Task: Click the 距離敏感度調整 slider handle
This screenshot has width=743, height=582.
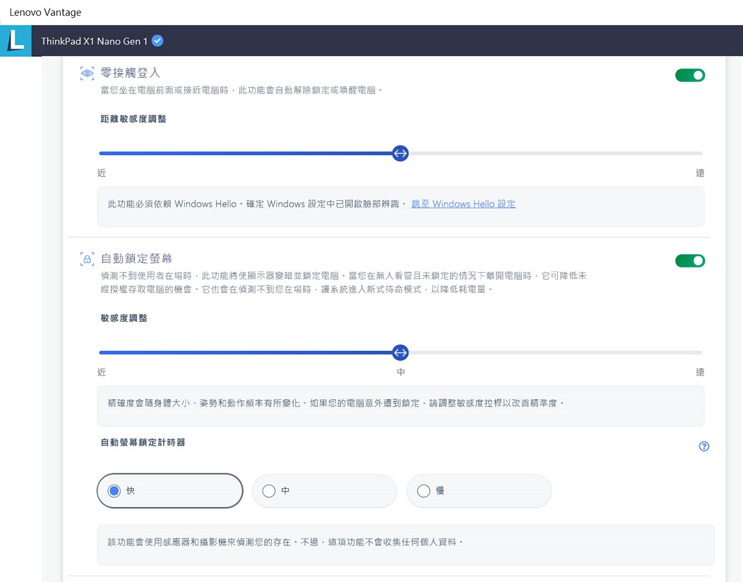Action: point(401,154)
